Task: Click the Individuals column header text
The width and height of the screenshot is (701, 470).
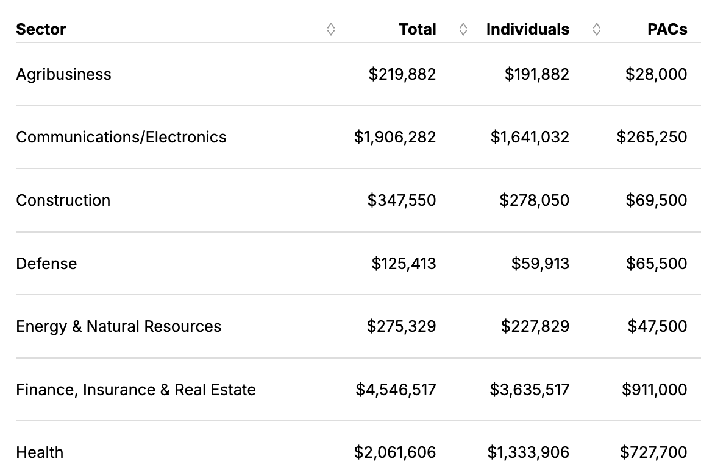Action: [528, 29]
